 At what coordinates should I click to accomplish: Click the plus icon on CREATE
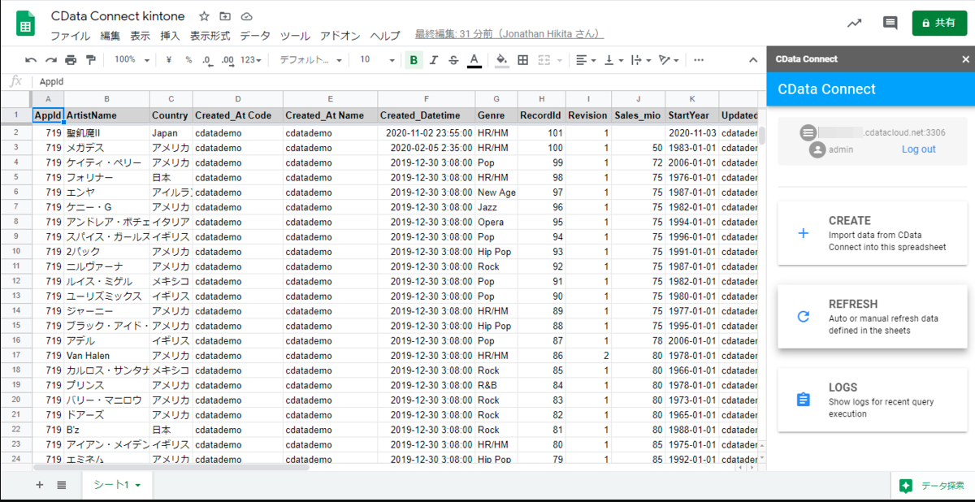click(804, 233)
